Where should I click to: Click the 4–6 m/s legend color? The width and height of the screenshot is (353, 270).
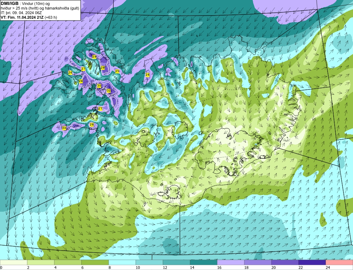click(x=68, y=262)
